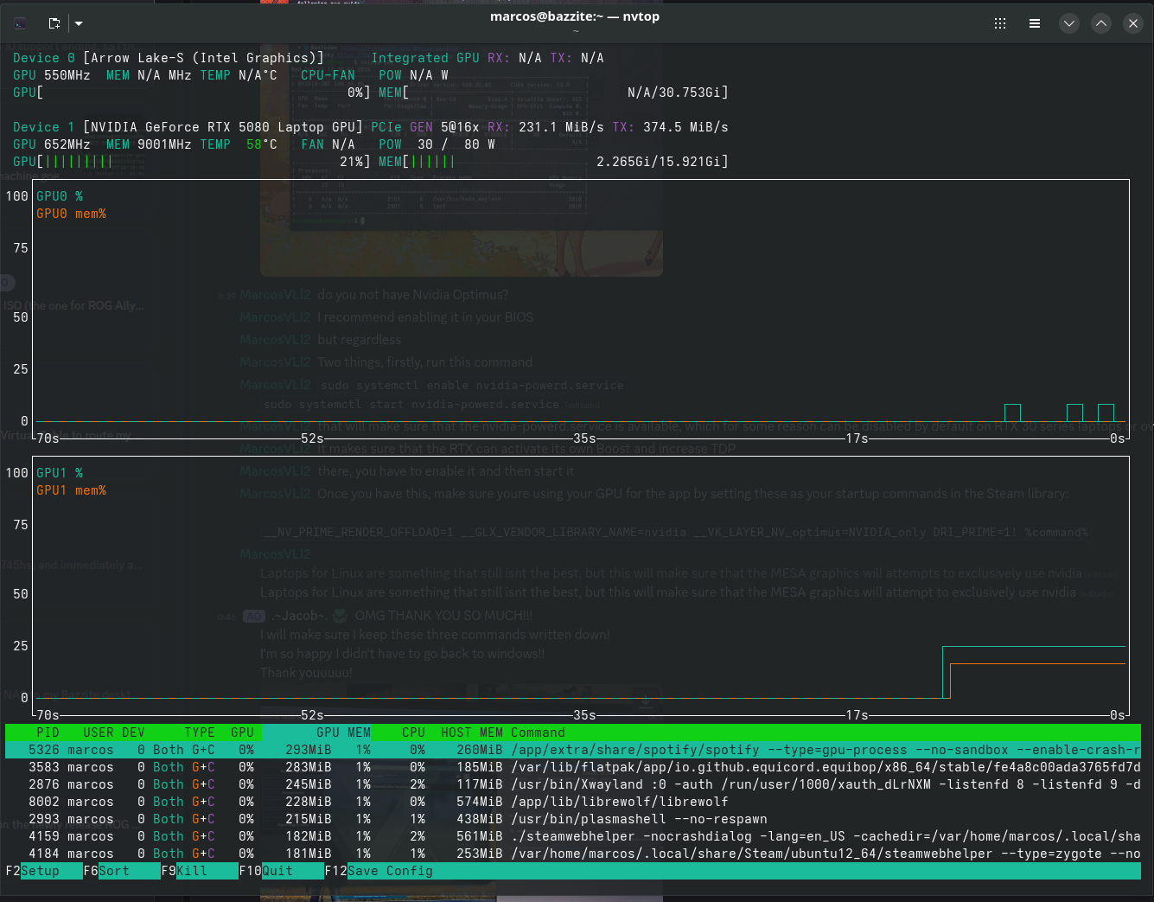Click F12 Save Config option

pyautogui.click(x=389, y=871)
